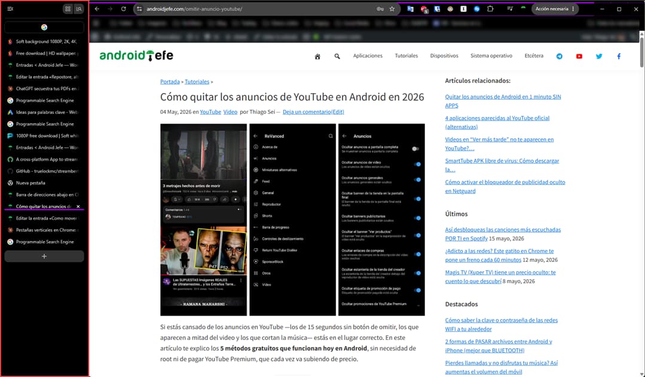Open 'Magis TV (Xuper TV)' article link
The image size is (645, 377).
pos(500,277)
